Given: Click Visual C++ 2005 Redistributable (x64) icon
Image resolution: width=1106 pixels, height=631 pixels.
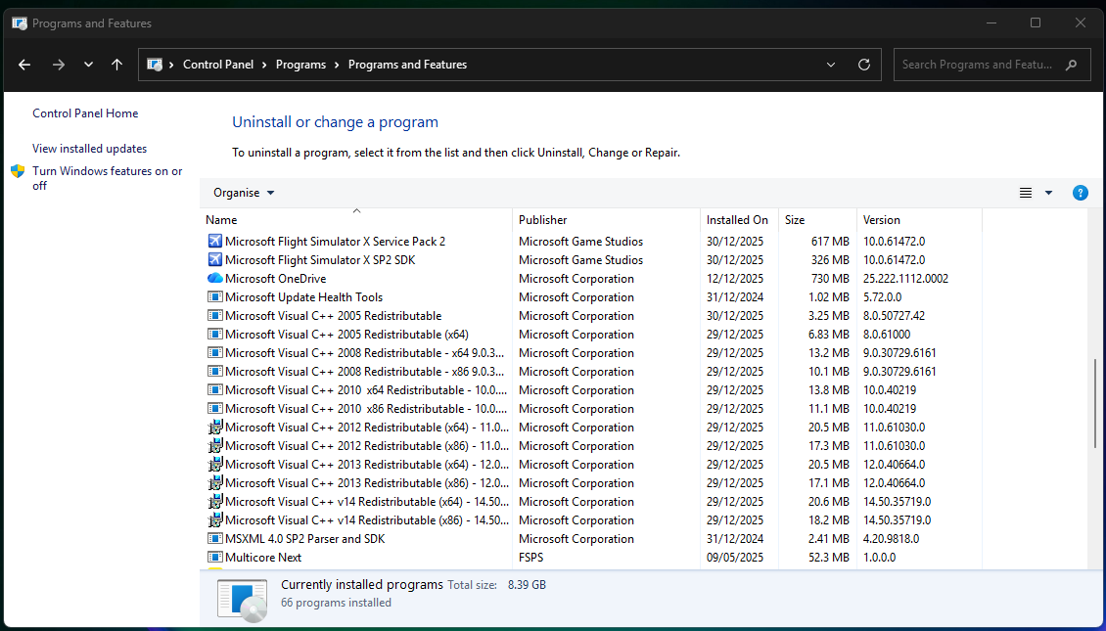Looking at the screenshot, I should (x=215, y=335).
